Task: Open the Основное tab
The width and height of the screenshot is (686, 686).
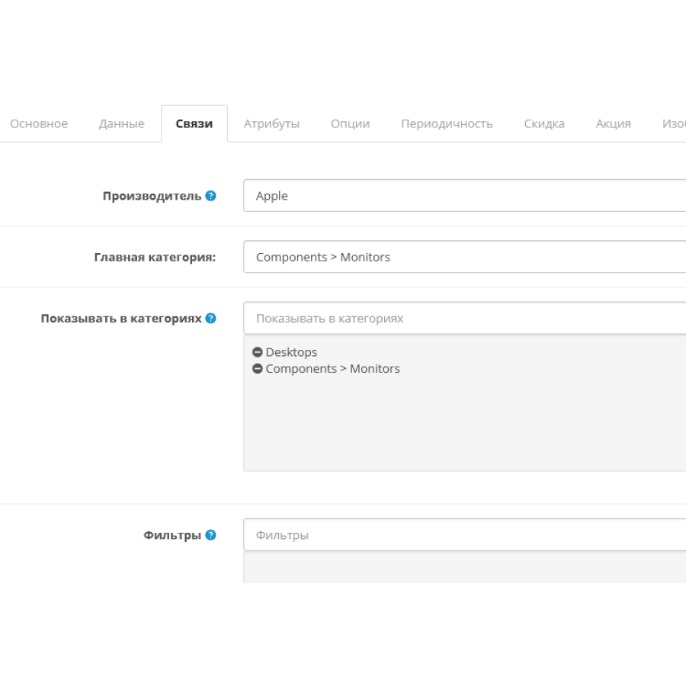Action: click(39, 123)
